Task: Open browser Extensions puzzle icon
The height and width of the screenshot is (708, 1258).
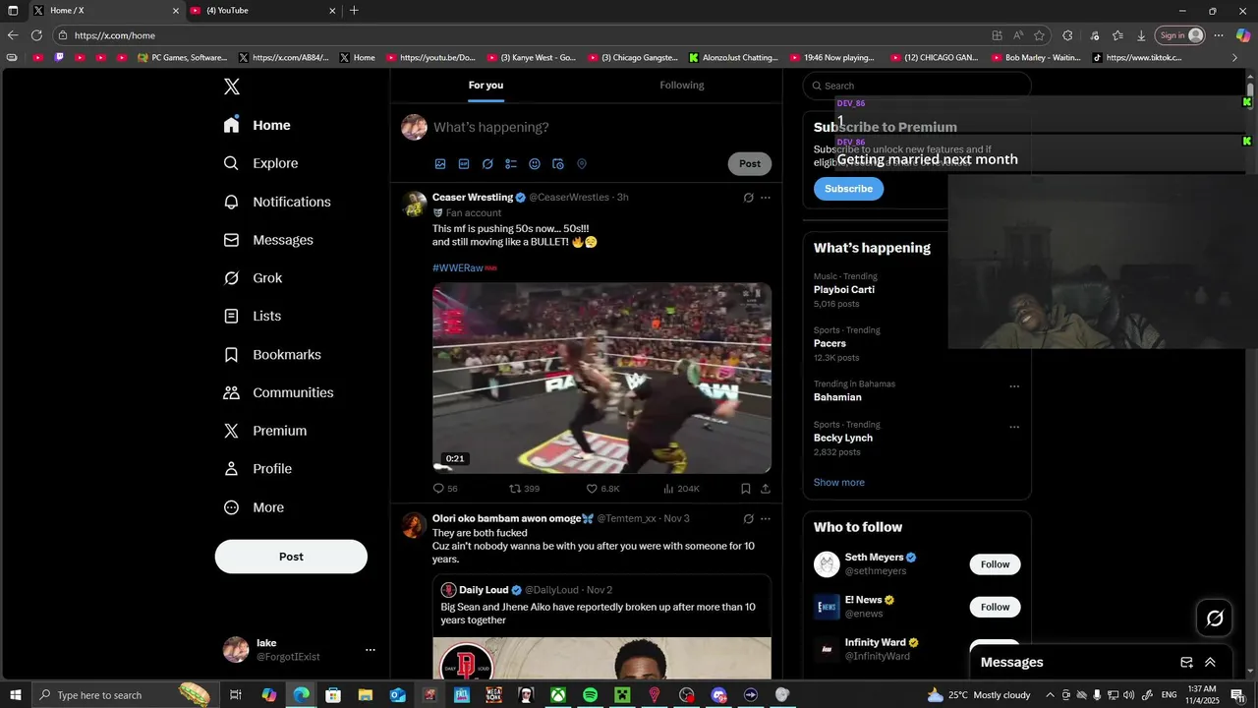Action: click(1067, 35)
